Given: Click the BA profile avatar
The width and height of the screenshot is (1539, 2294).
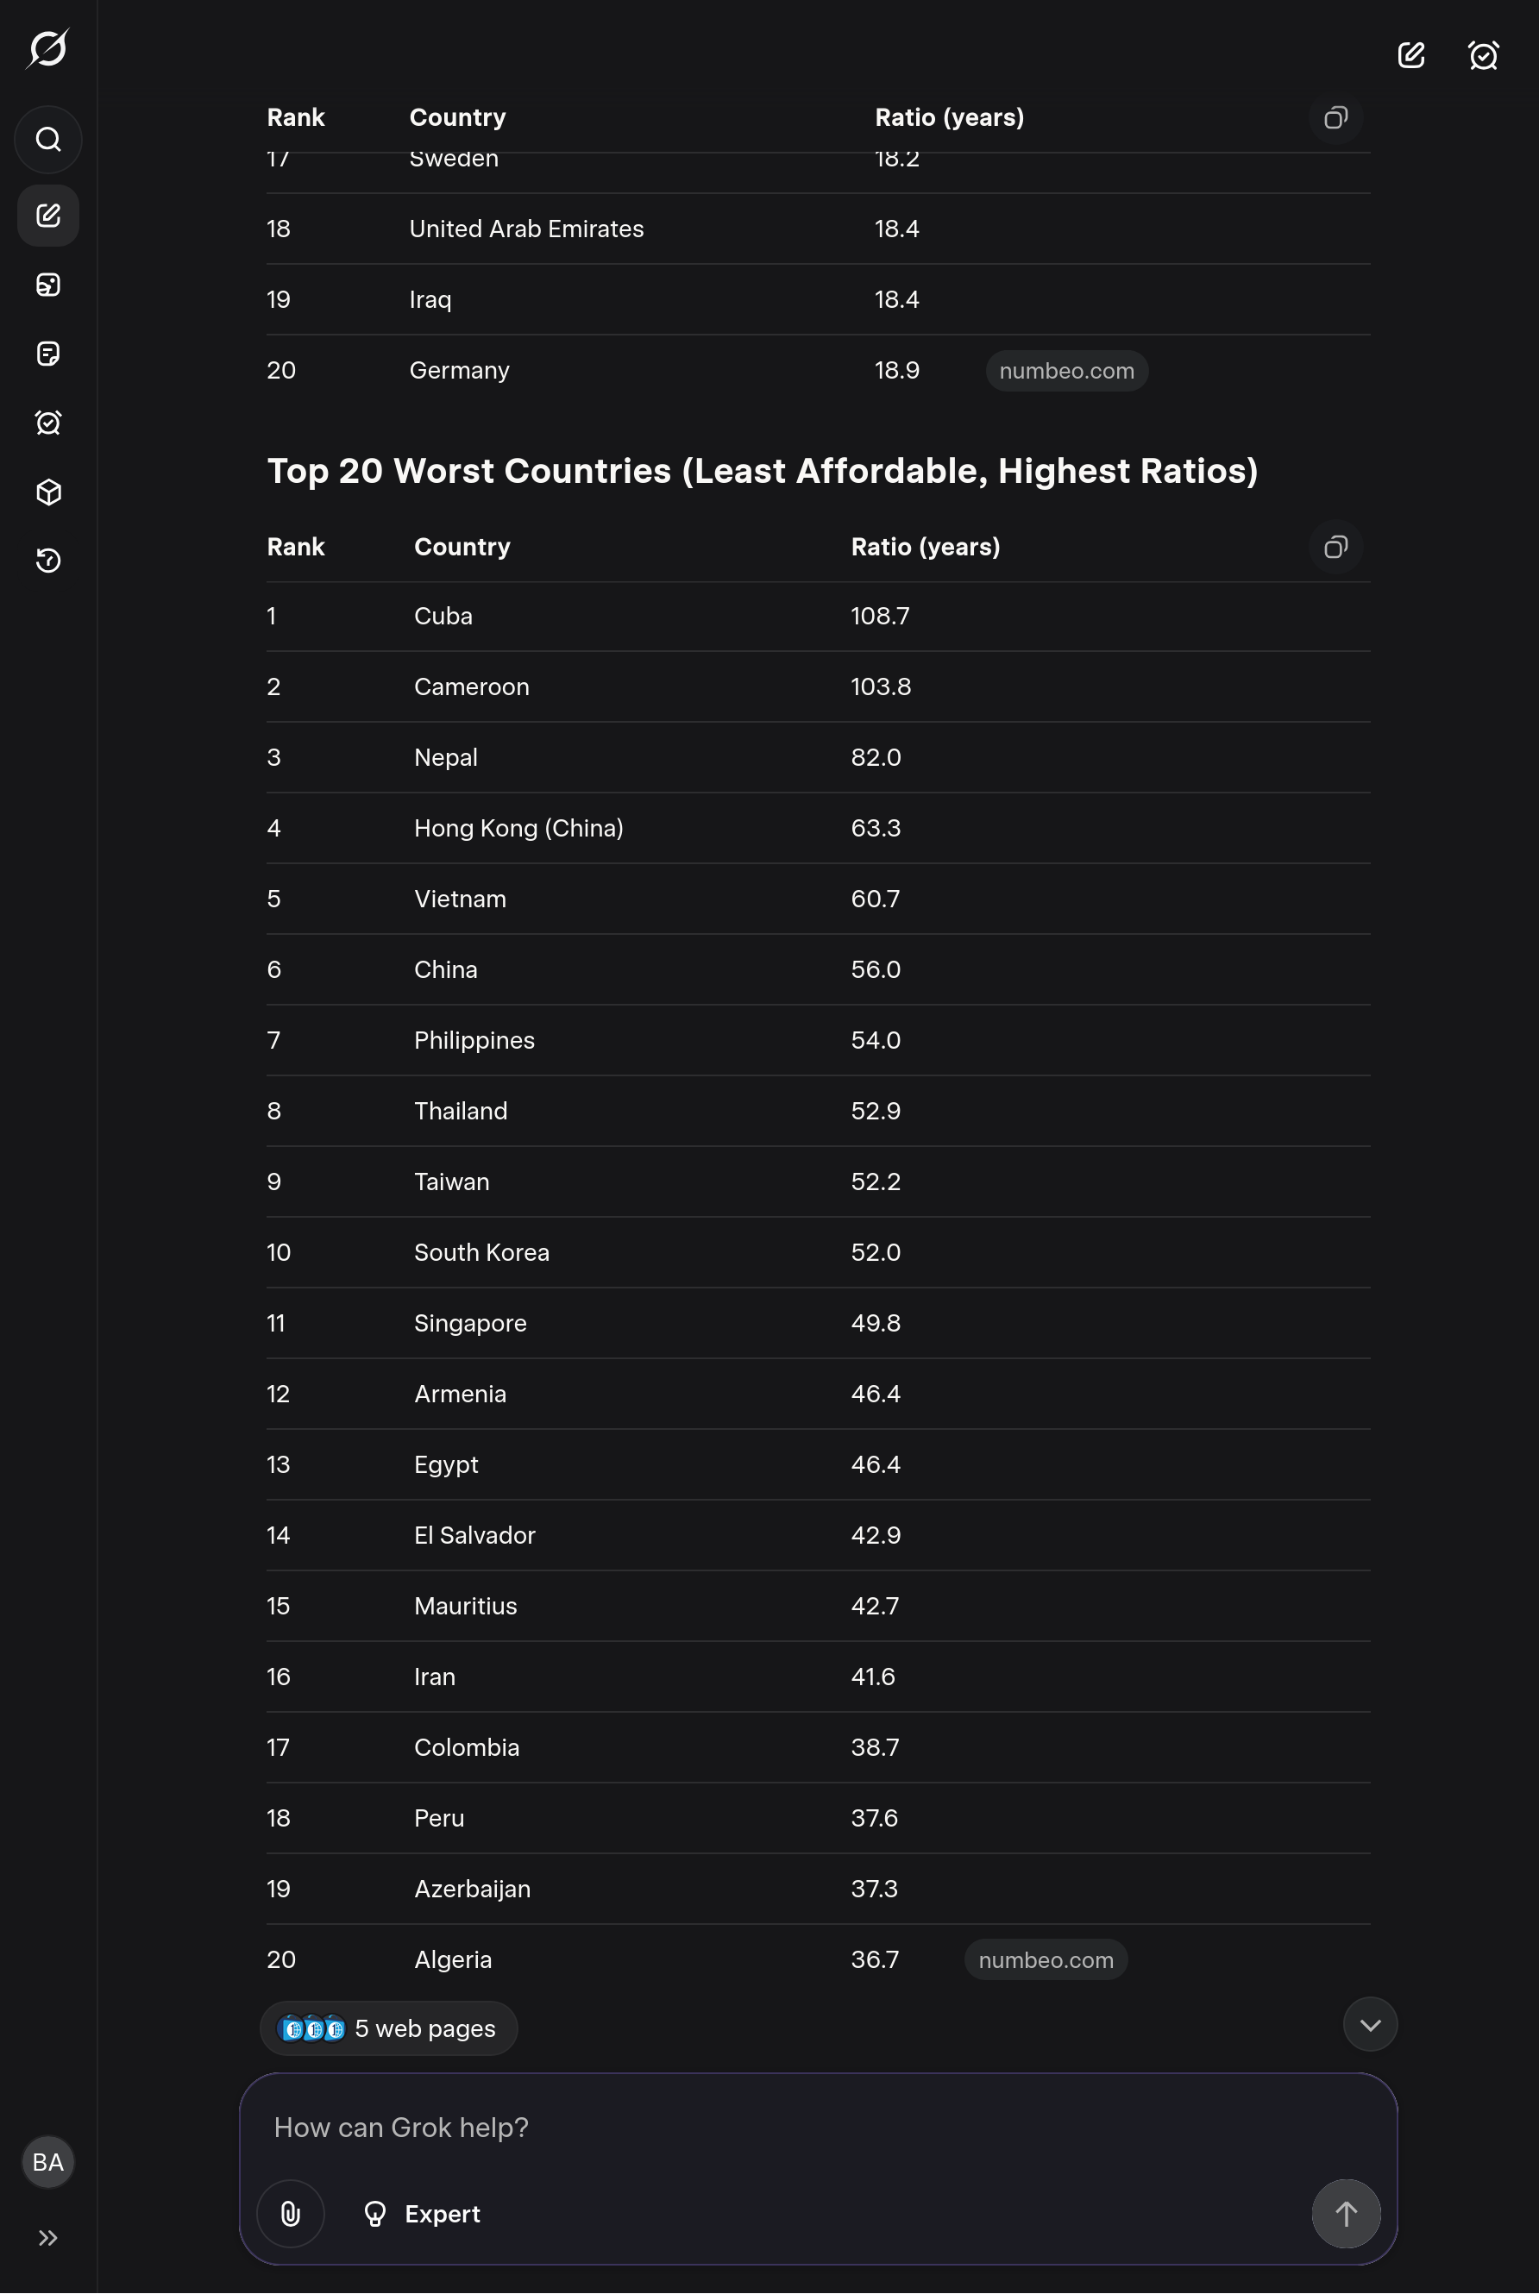Looking at the screenshot, I should pyautogui.click(x=48, y=2161).
